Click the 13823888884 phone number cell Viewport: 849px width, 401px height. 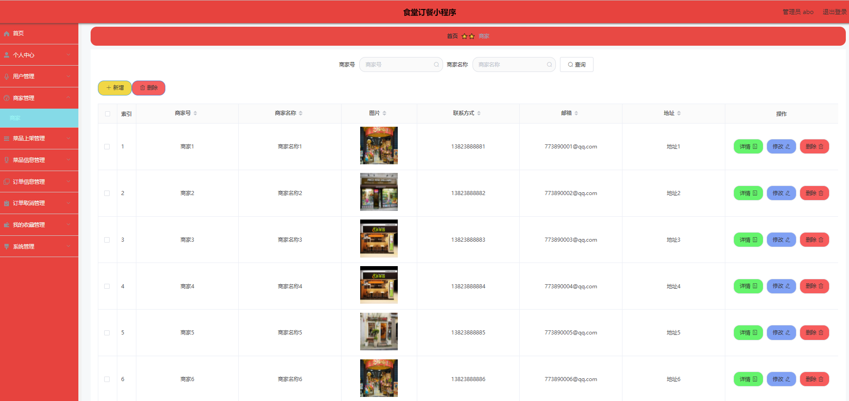[468, 286]
